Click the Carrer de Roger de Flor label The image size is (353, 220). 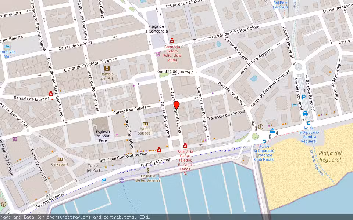tap(93, 90)
